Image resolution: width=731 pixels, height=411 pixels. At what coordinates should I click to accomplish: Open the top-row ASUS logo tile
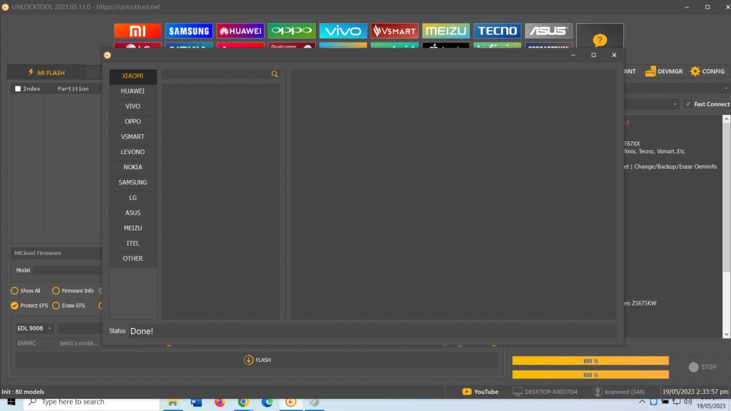[548, 31]
